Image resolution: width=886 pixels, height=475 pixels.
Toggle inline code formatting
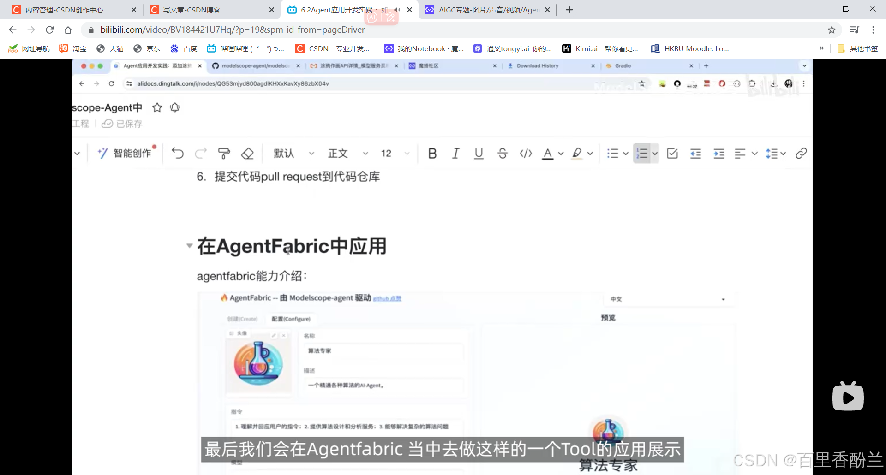point(526,153)
